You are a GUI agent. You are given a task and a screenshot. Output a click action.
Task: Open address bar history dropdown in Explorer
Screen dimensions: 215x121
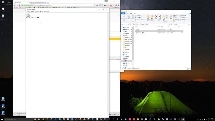[170, 24]
